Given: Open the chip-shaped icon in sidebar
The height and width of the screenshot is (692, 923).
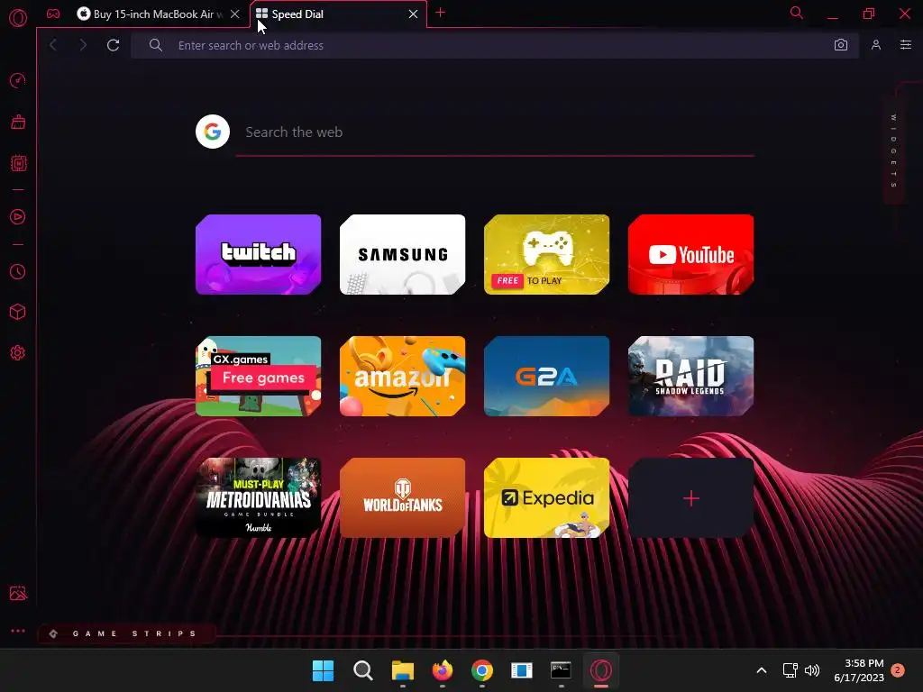Looking at the screenshot, I should [x=18, y=163].
